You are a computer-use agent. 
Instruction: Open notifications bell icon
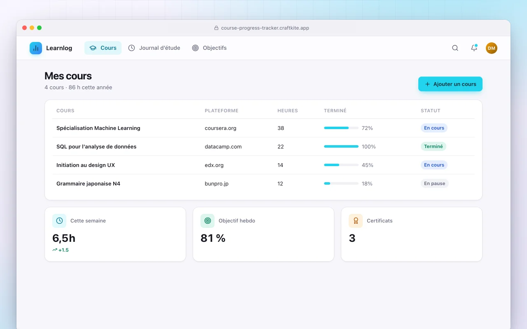pos(474,48)
